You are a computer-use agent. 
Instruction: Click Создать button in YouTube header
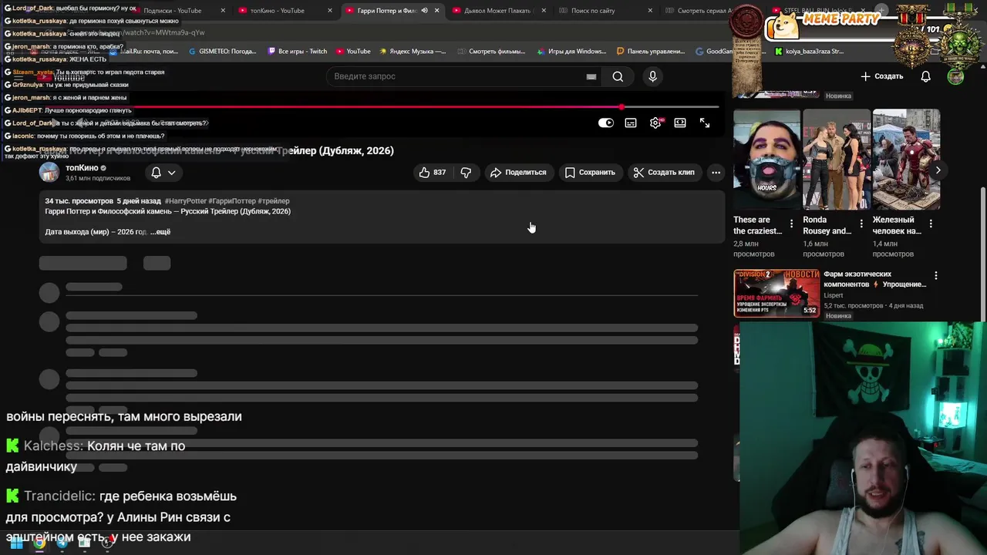pos(881,76)
